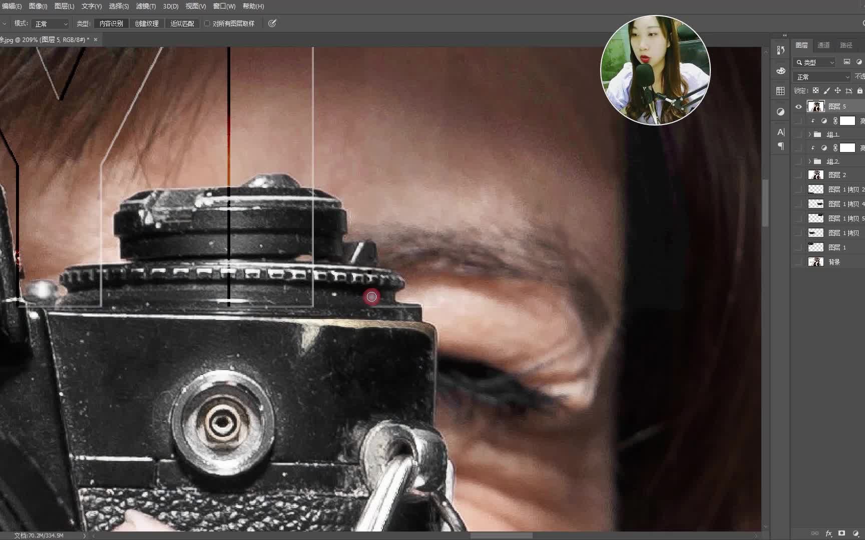Open the 视图(V) menu

coord(195,6)
